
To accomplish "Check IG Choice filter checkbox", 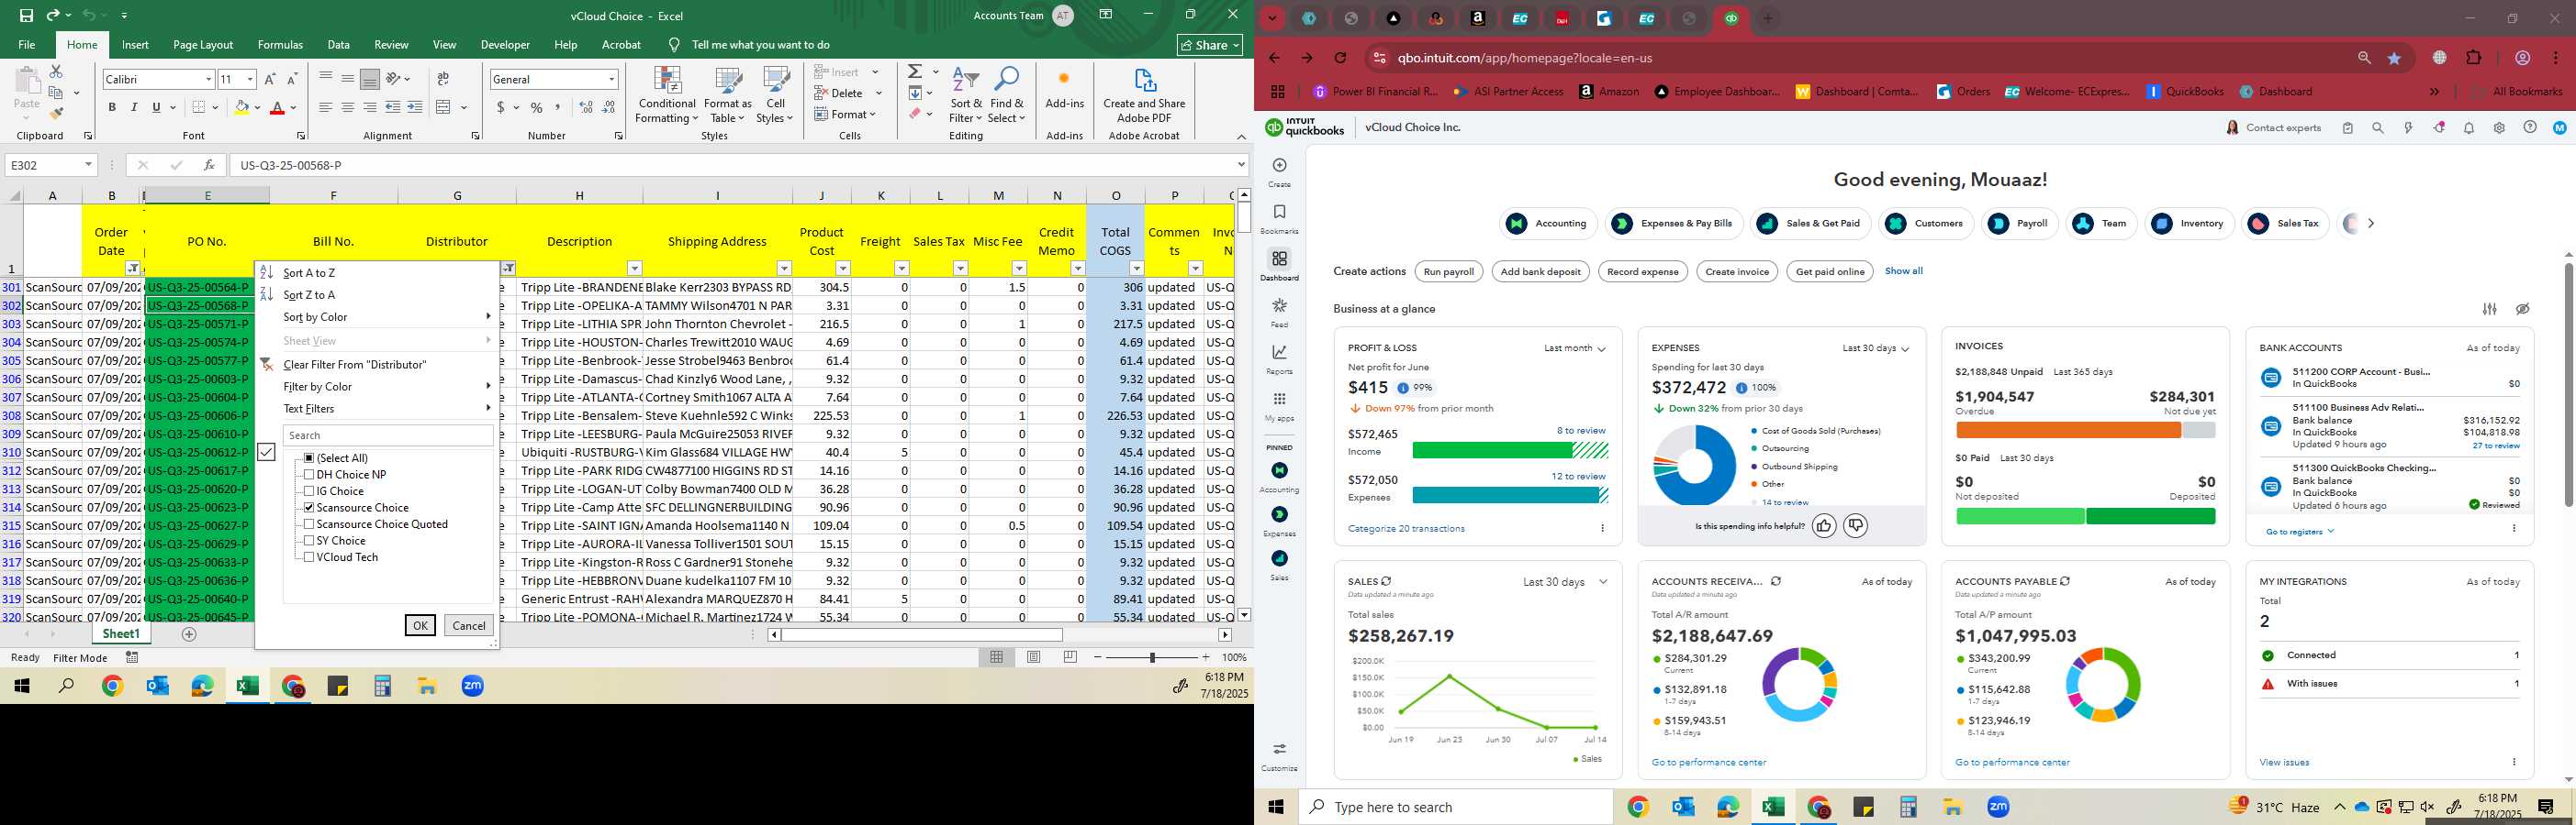I will (x=309, y=490).
